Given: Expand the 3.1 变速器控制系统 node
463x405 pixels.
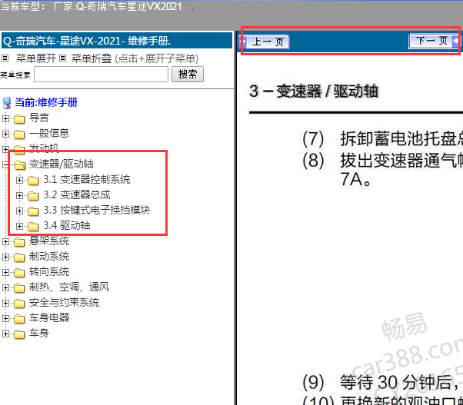Looking at the screenshot, I should (x=19, y=180).
